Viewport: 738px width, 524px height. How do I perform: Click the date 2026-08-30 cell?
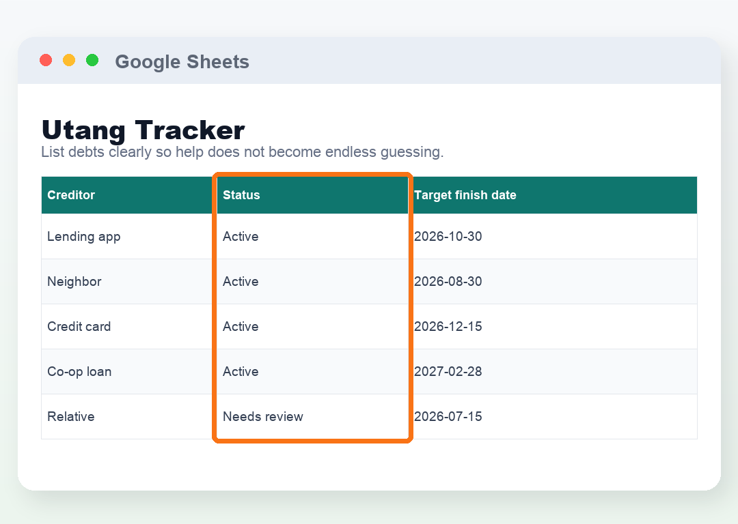(x=553, y=282)
